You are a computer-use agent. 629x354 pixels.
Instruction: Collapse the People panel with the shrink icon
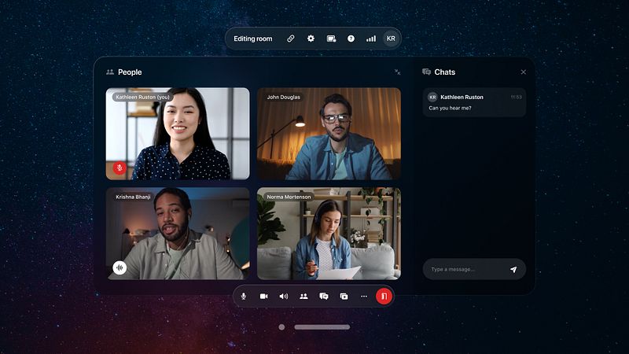click(397, 72)
